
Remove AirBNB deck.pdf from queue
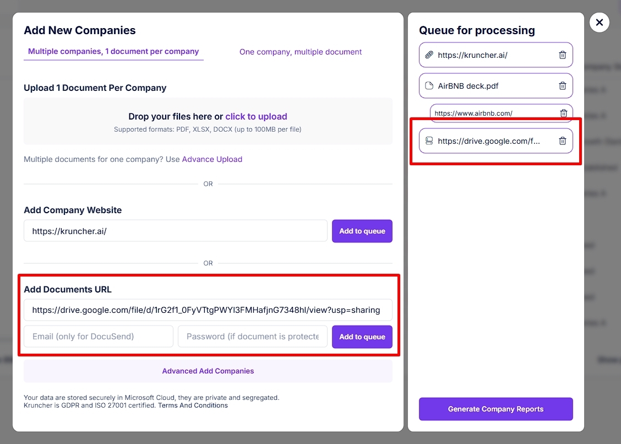coord(563,85)
